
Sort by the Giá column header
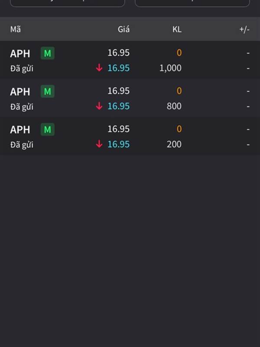tap(123, 29)
